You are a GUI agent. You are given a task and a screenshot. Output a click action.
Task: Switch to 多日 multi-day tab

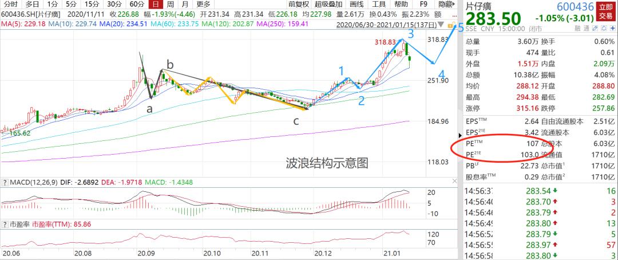(x=32, y=5)
